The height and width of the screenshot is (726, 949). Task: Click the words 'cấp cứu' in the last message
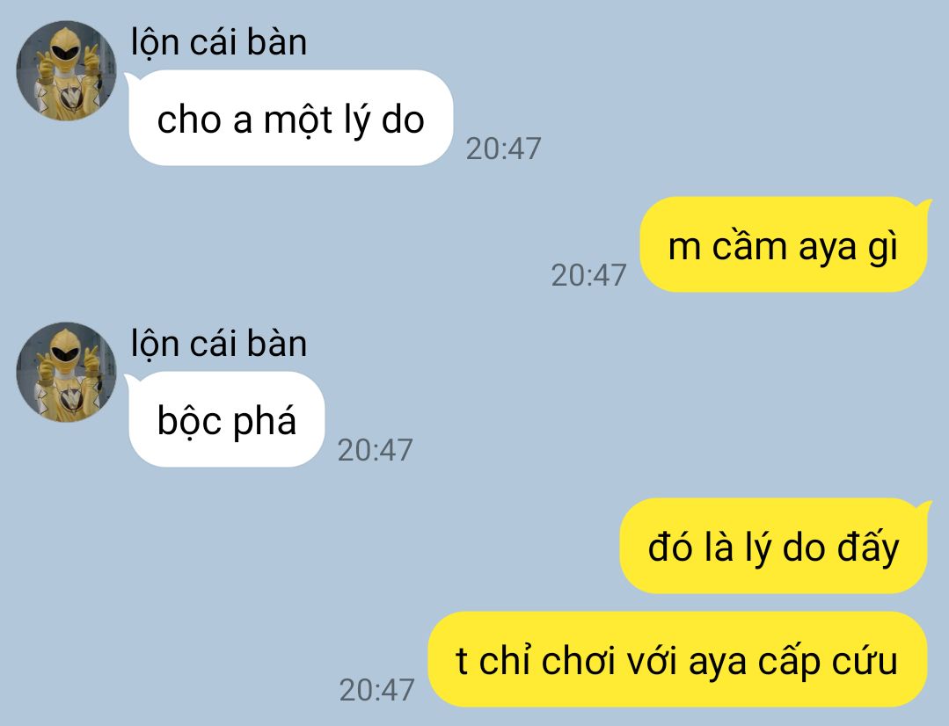click(828, 663)
